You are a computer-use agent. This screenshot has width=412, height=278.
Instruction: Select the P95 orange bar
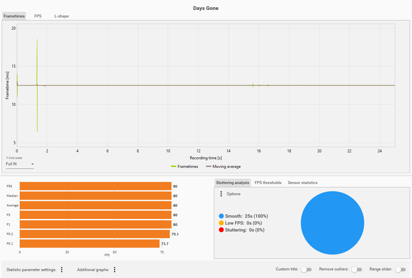pos(96,186)
